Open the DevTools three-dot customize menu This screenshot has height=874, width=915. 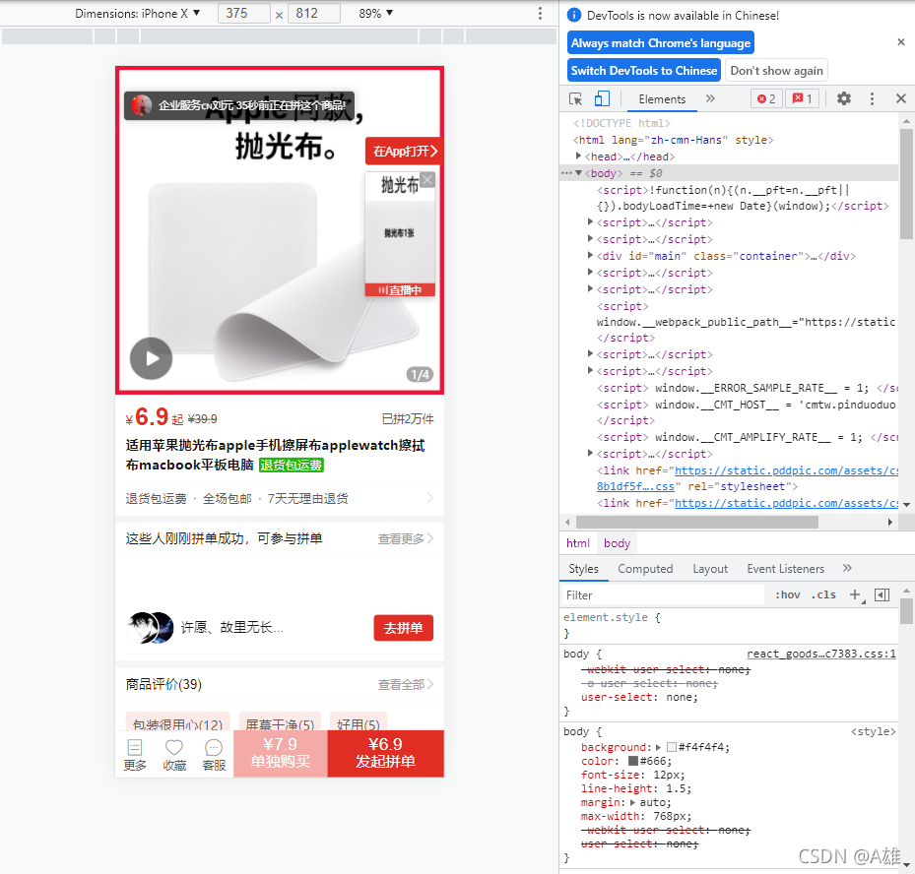(x=872, y=98)
